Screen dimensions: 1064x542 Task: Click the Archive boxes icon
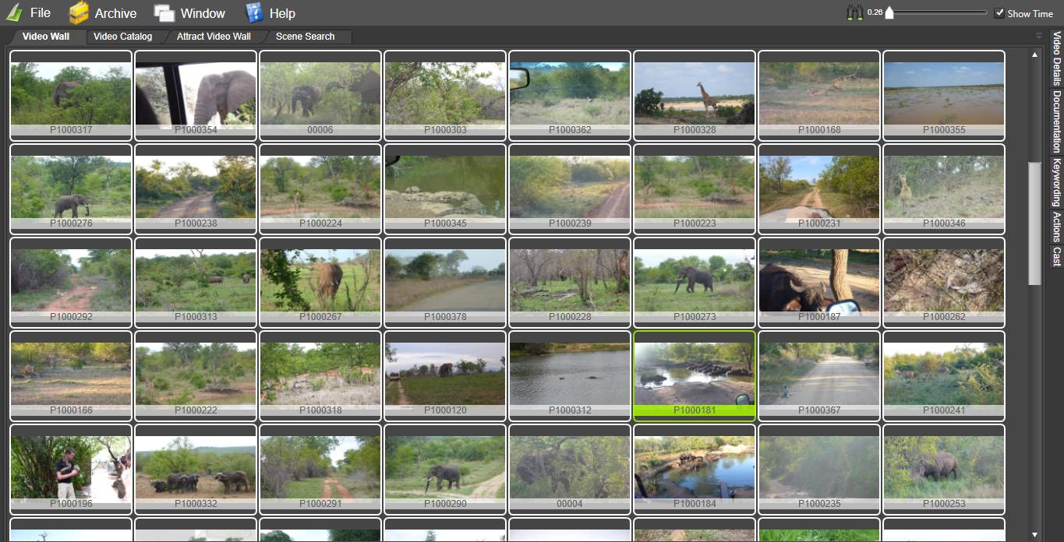(x=79, y=12)
